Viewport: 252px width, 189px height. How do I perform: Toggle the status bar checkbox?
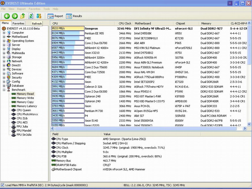2,185
